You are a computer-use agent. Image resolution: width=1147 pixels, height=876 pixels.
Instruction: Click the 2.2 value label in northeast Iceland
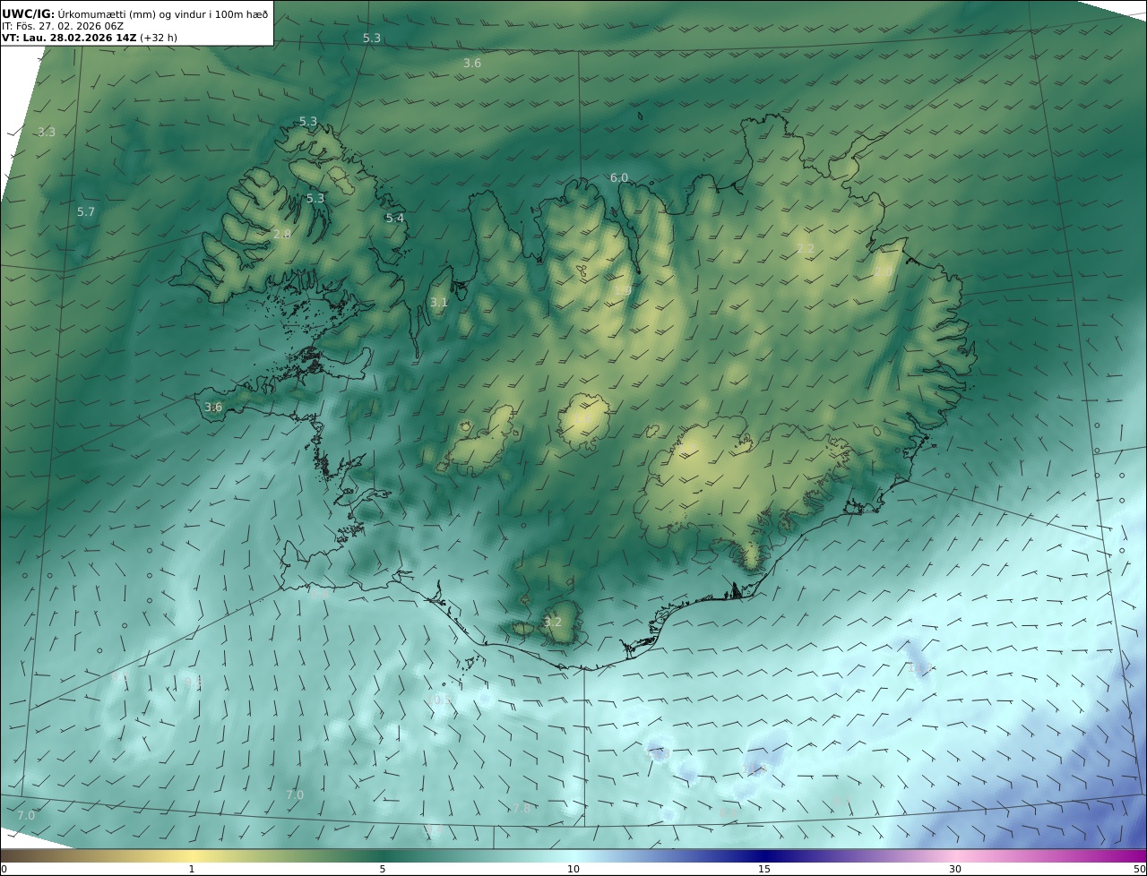pyautogui.click(x=806, y=249)
